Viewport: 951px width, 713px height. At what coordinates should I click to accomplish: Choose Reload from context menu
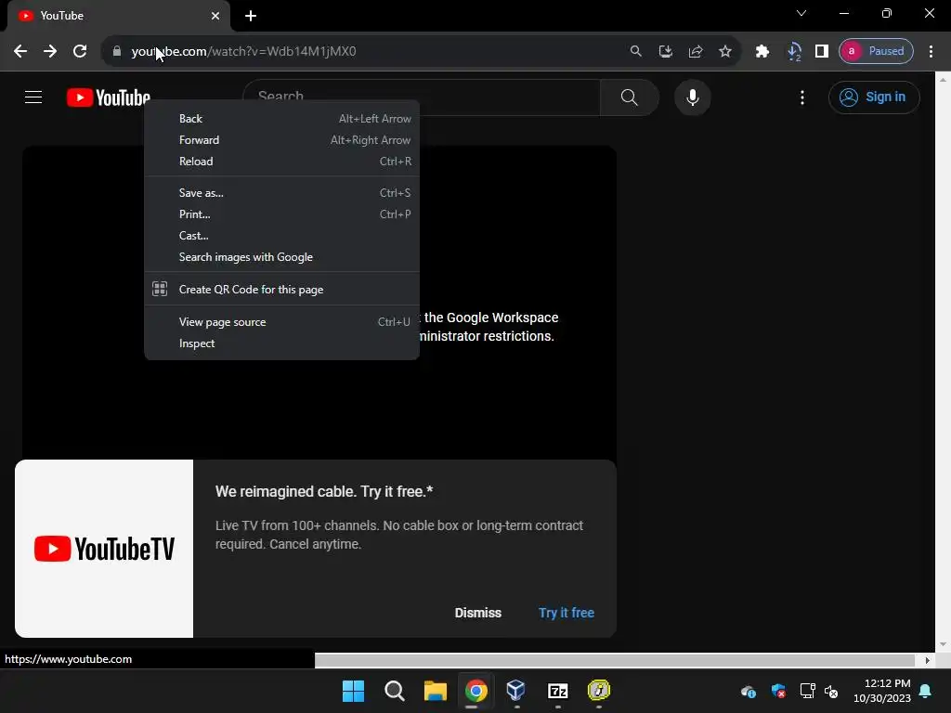coord(282,162)
